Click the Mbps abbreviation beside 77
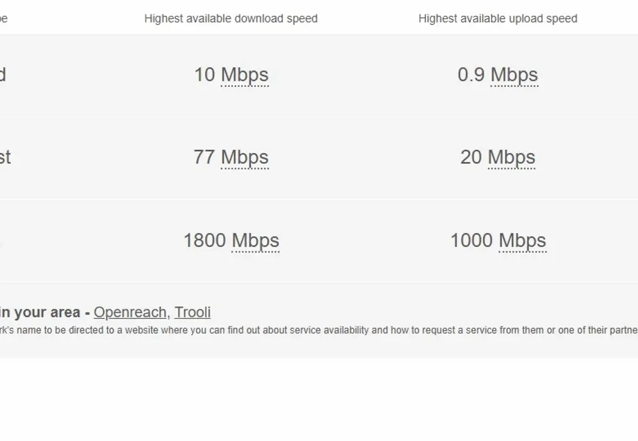 click(x=245, y=157)
